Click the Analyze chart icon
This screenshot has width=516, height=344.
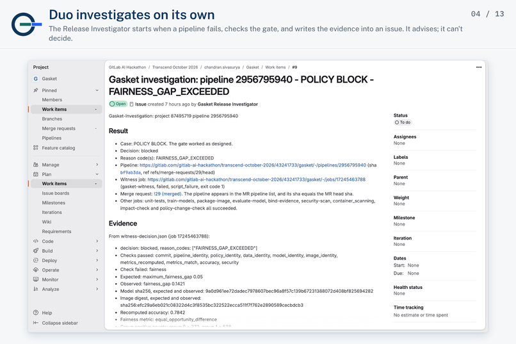click(x=36, y=289)
